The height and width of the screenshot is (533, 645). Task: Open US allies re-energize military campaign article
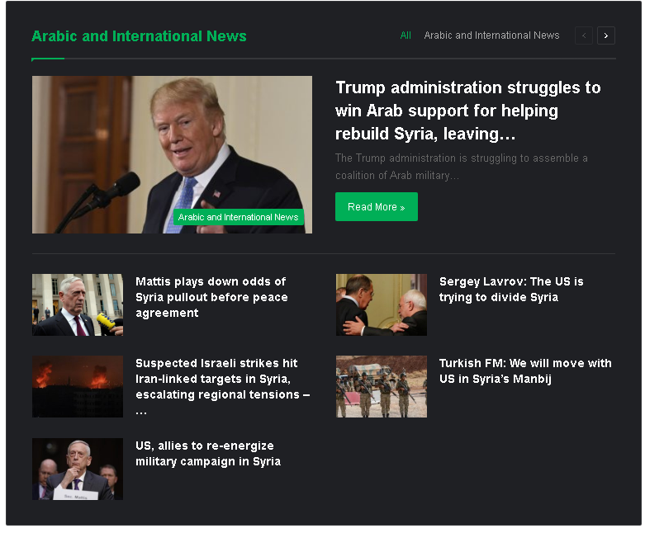pyautogui.click(x=208, y=454)
